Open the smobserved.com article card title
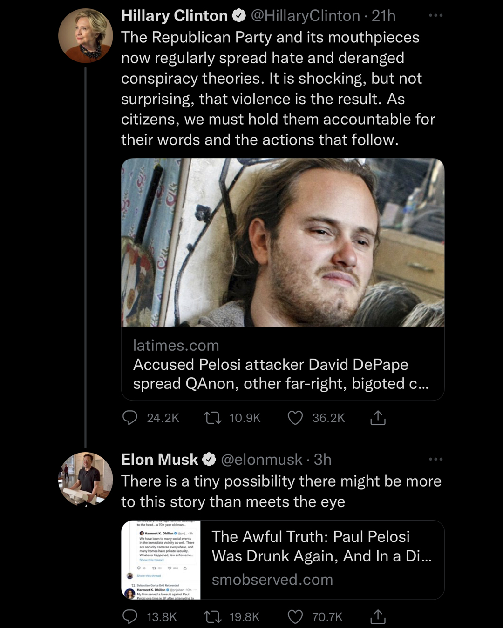Screen dimensions: 503x628 click(x=321, y=546)
